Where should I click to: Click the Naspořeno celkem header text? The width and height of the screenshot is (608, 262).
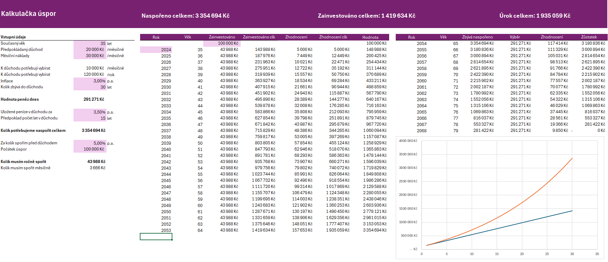tap(186, 16)
